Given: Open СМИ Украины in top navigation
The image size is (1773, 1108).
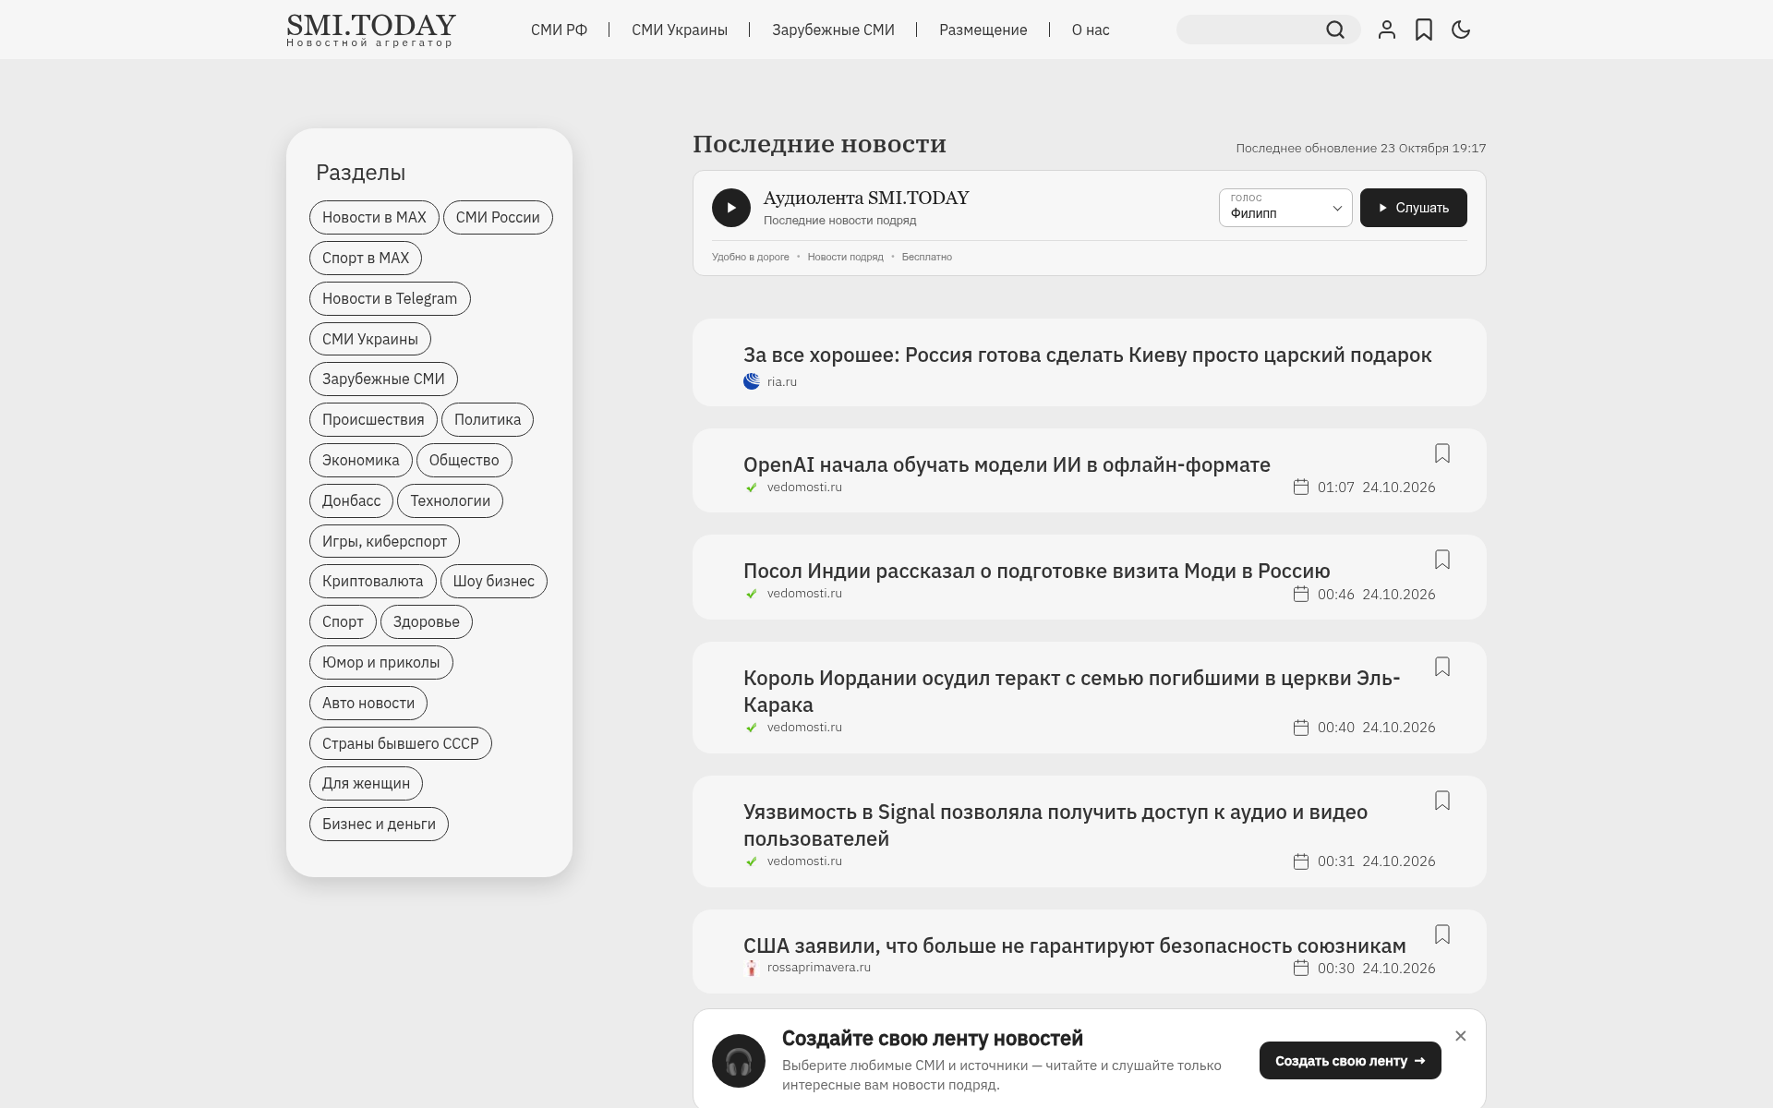Looking at the screenshot, I should (x=680, y=30).
